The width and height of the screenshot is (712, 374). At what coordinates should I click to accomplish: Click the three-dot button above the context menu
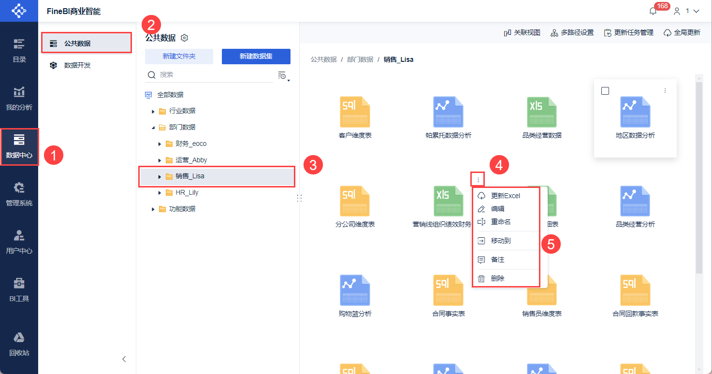click(x=478, y=180)
